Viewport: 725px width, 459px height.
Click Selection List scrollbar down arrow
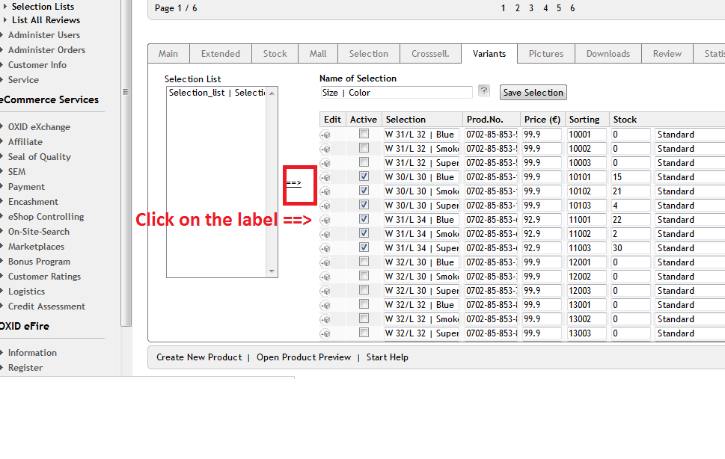(272, 271)
